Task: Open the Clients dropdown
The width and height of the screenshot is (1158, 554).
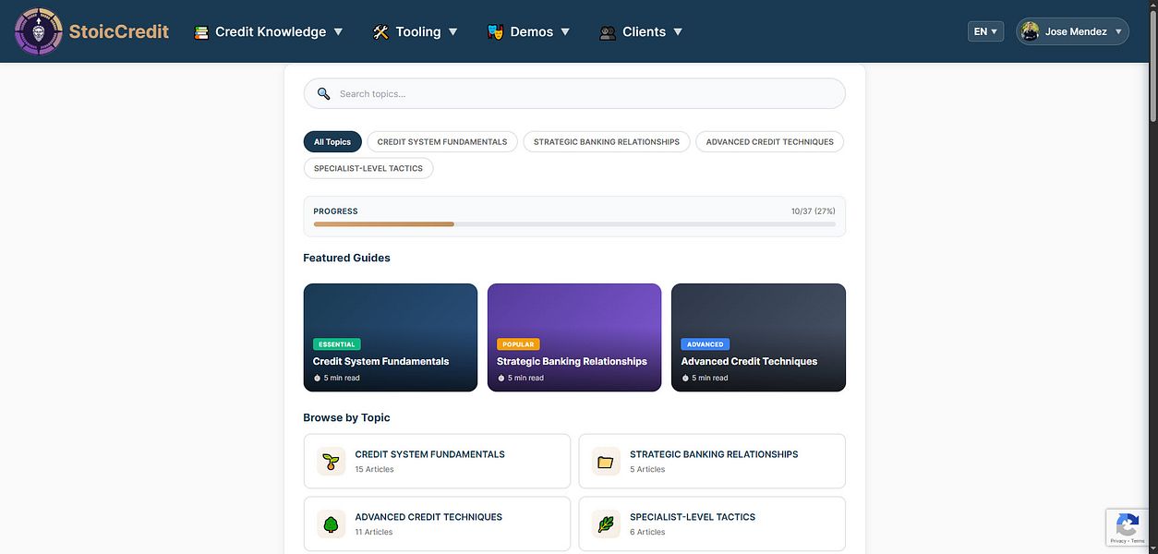Action: tap(642, 30)
